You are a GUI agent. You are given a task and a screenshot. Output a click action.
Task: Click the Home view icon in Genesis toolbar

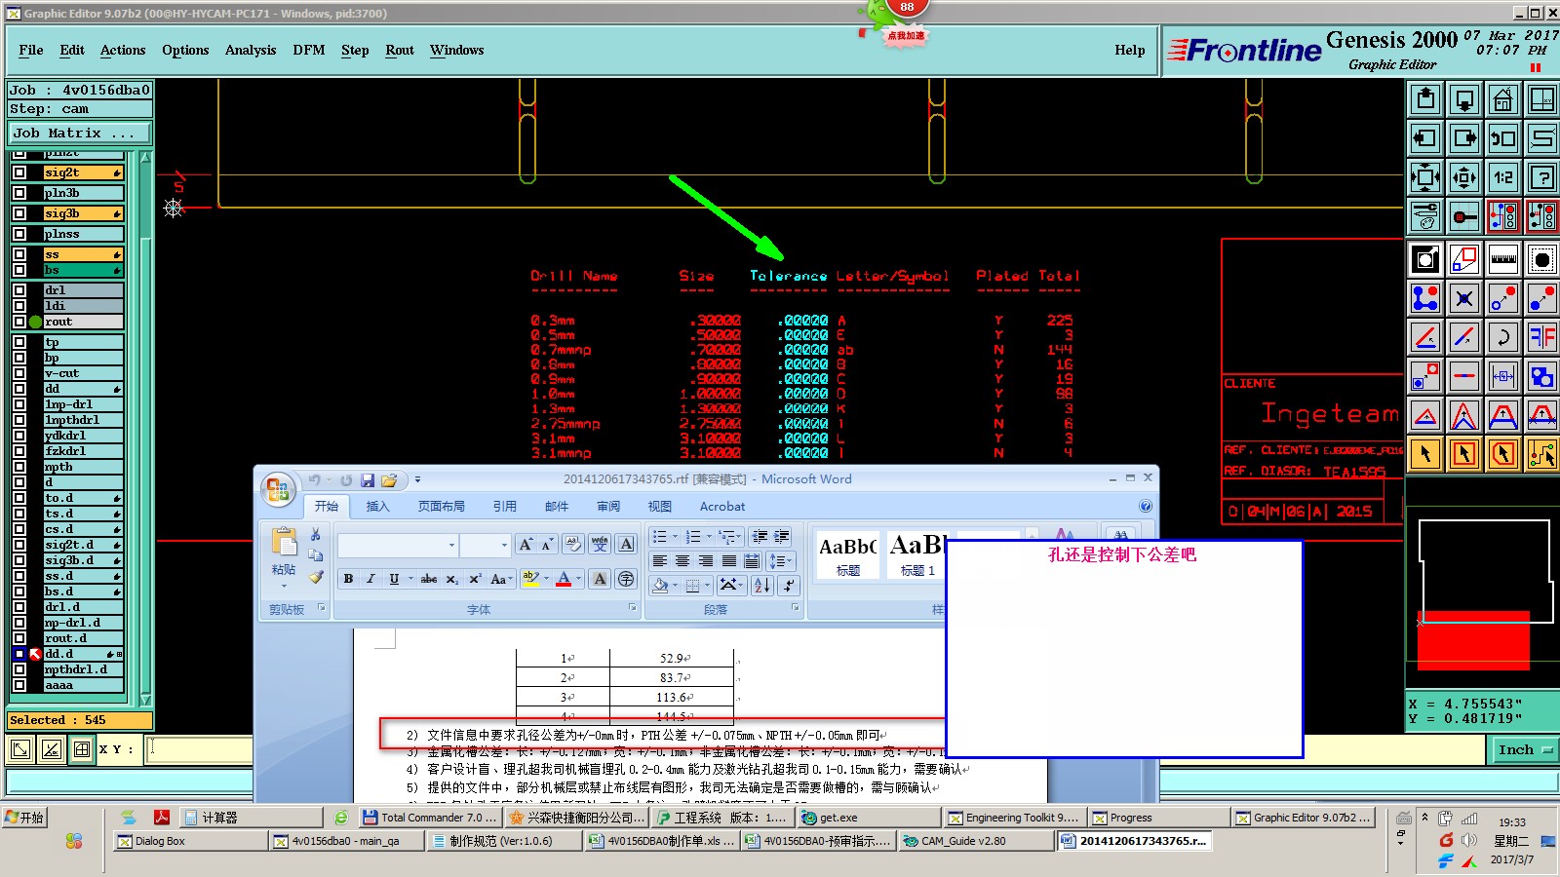pyautogui.click(x=1502, y=99)
